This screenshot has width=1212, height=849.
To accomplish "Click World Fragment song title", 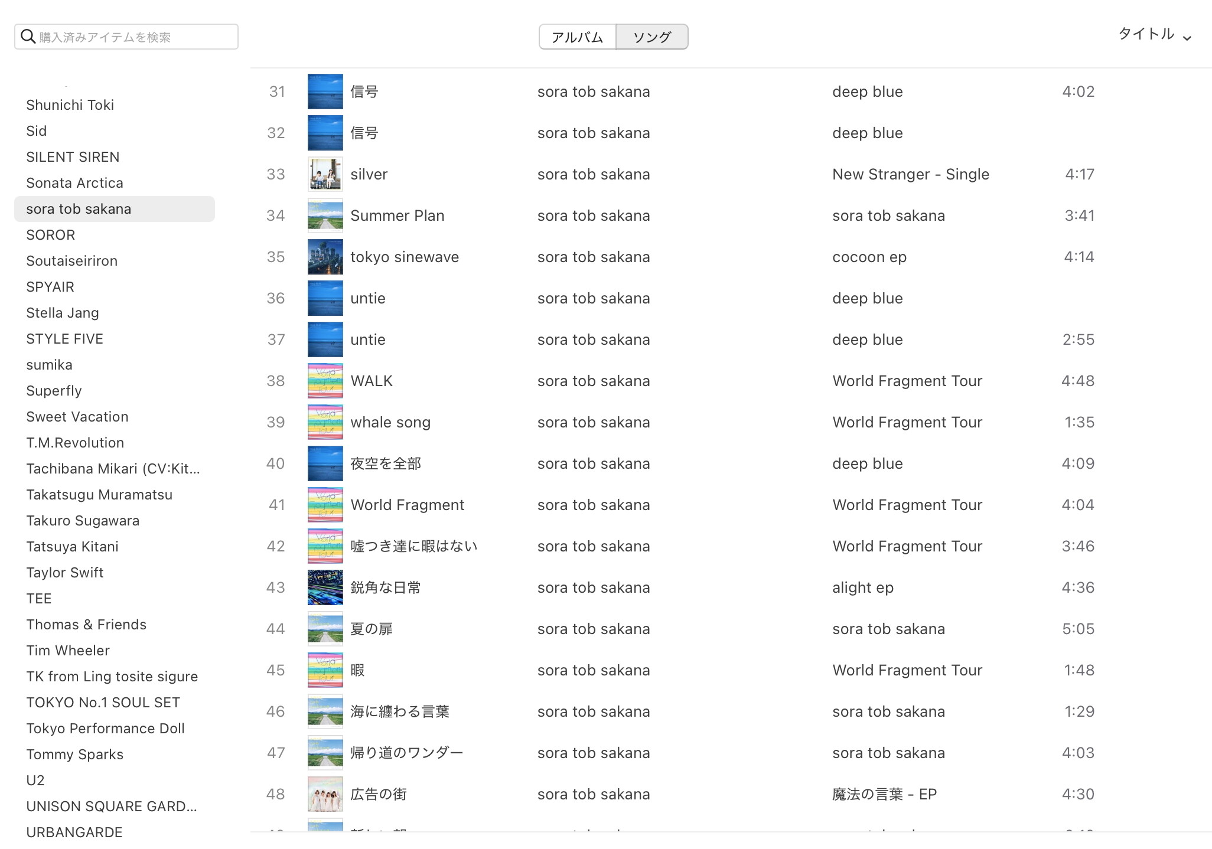I will tap(407, 505).
